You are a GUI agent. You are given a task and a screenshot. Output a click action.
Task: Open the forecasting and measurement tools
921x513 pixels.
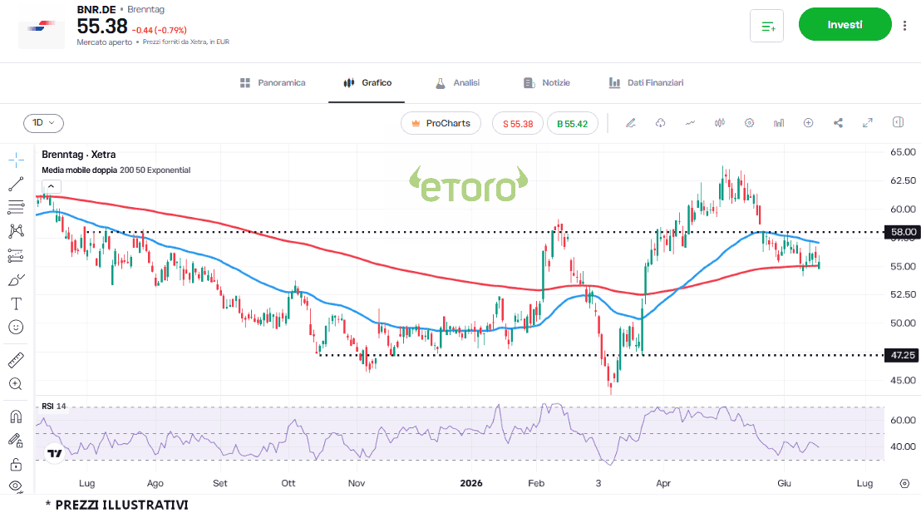click(x=16, y=255)
